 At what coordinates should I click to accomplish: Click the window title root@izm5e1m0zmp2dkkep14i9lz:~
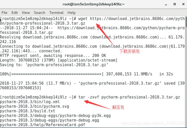point(93,4)
